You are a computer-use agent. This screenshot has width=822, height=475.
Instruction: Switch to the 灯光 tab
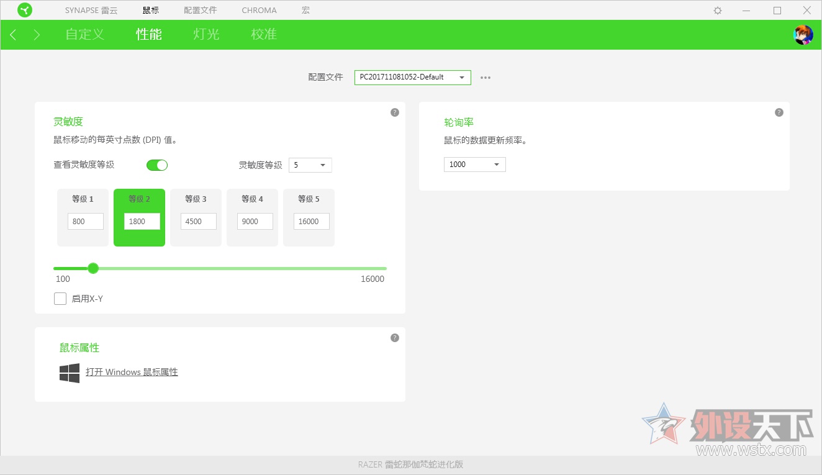pos(205,35)
